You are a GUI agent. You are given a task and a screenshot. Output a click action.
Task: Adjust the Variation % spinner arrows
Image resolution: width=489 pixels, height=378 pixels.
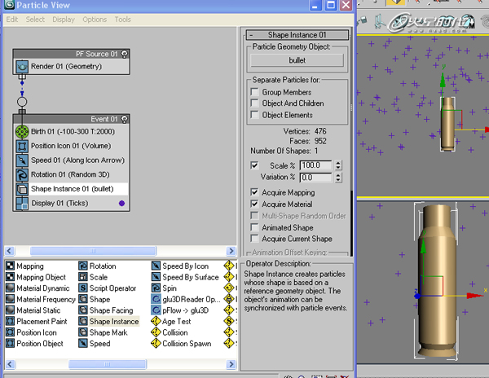[x=337, y=178]
